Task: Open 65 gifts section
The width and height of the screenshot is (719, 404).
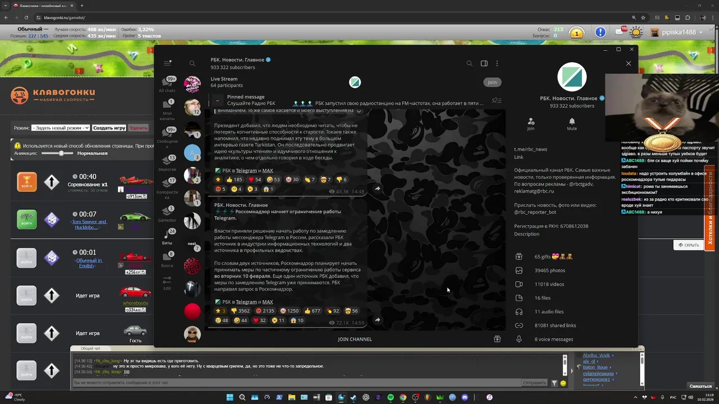Action: click(x=572, y=256)
